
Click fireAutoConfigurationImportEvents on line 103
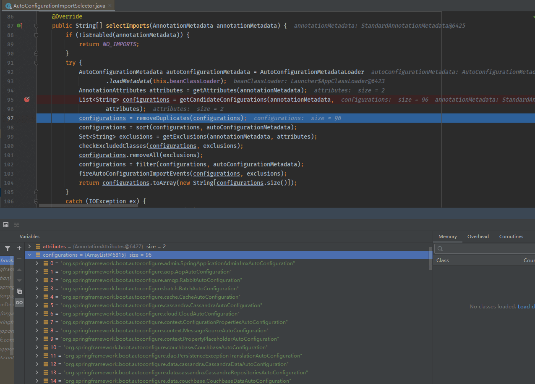tap(134, 174)
